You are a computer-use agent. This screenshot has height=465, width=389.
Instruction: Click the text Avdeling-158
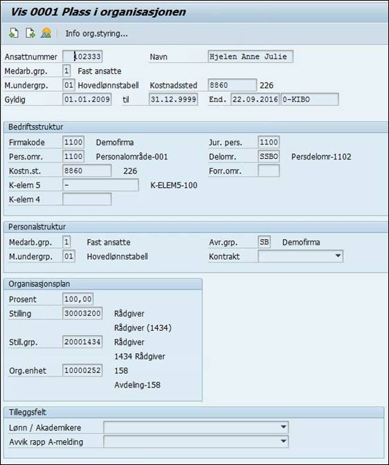point(137,385)
